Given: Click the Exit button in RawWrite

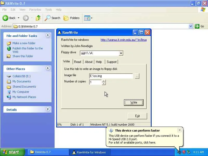Looking at the screenshot, I should point(137,116).
